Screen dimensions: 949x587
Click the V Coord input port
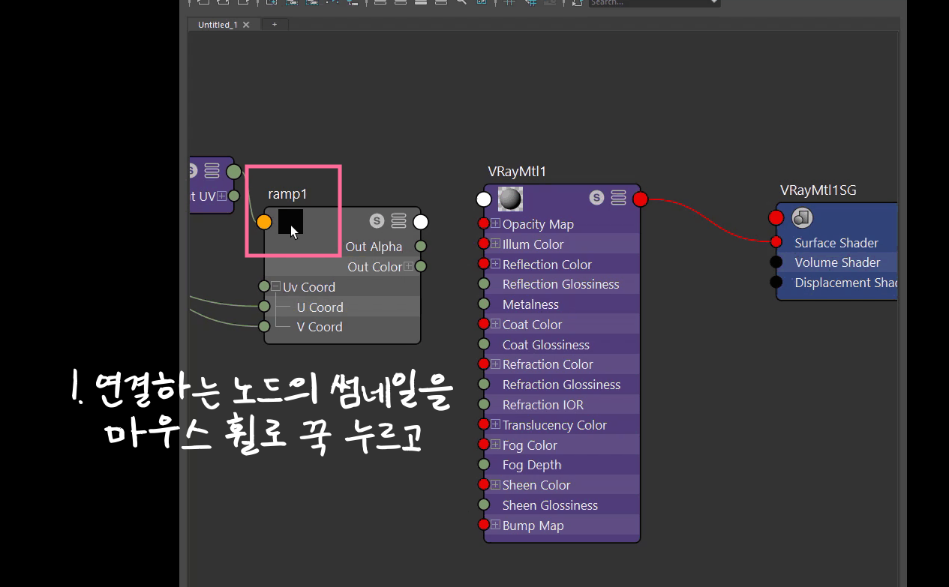click(264, 326)
